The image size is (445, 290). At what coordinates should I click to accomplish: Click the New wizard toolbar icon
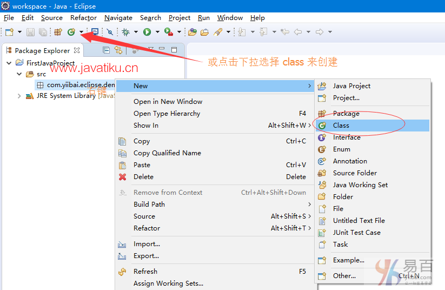pyautogui.click(x=9, y=32)
